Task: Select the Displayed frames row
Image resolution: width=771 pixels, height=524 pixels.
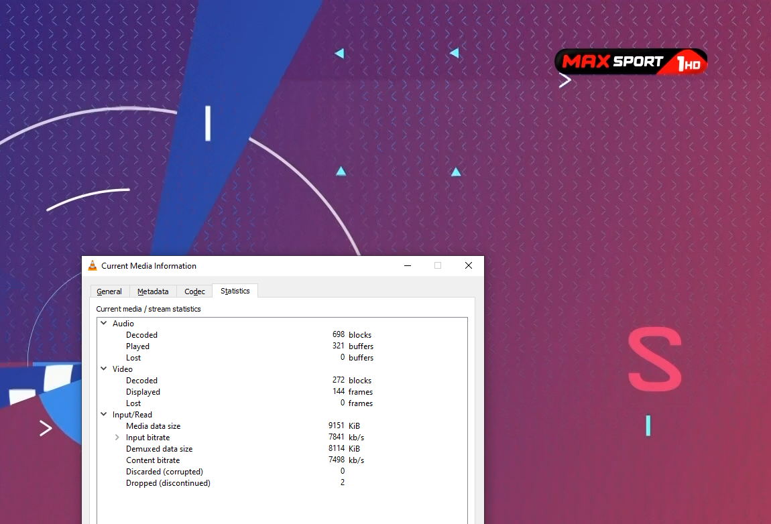Action: [x=282, y=392]
